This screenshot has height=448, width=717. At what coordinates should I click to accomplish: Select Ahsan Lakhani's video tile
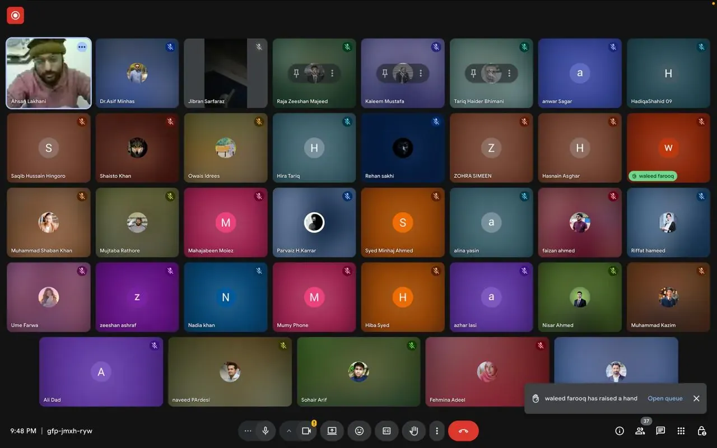click(x=48, y=73)
